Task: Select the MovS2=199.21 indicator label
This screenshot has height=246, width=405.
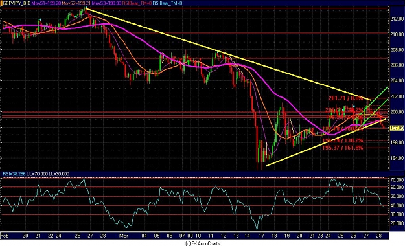Action: [76, 3]
